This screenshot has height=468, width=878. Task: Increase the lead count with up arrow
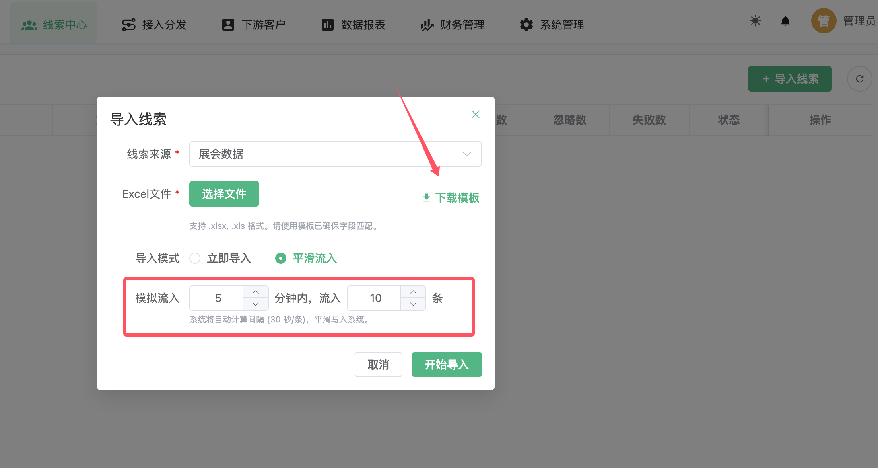413,292
